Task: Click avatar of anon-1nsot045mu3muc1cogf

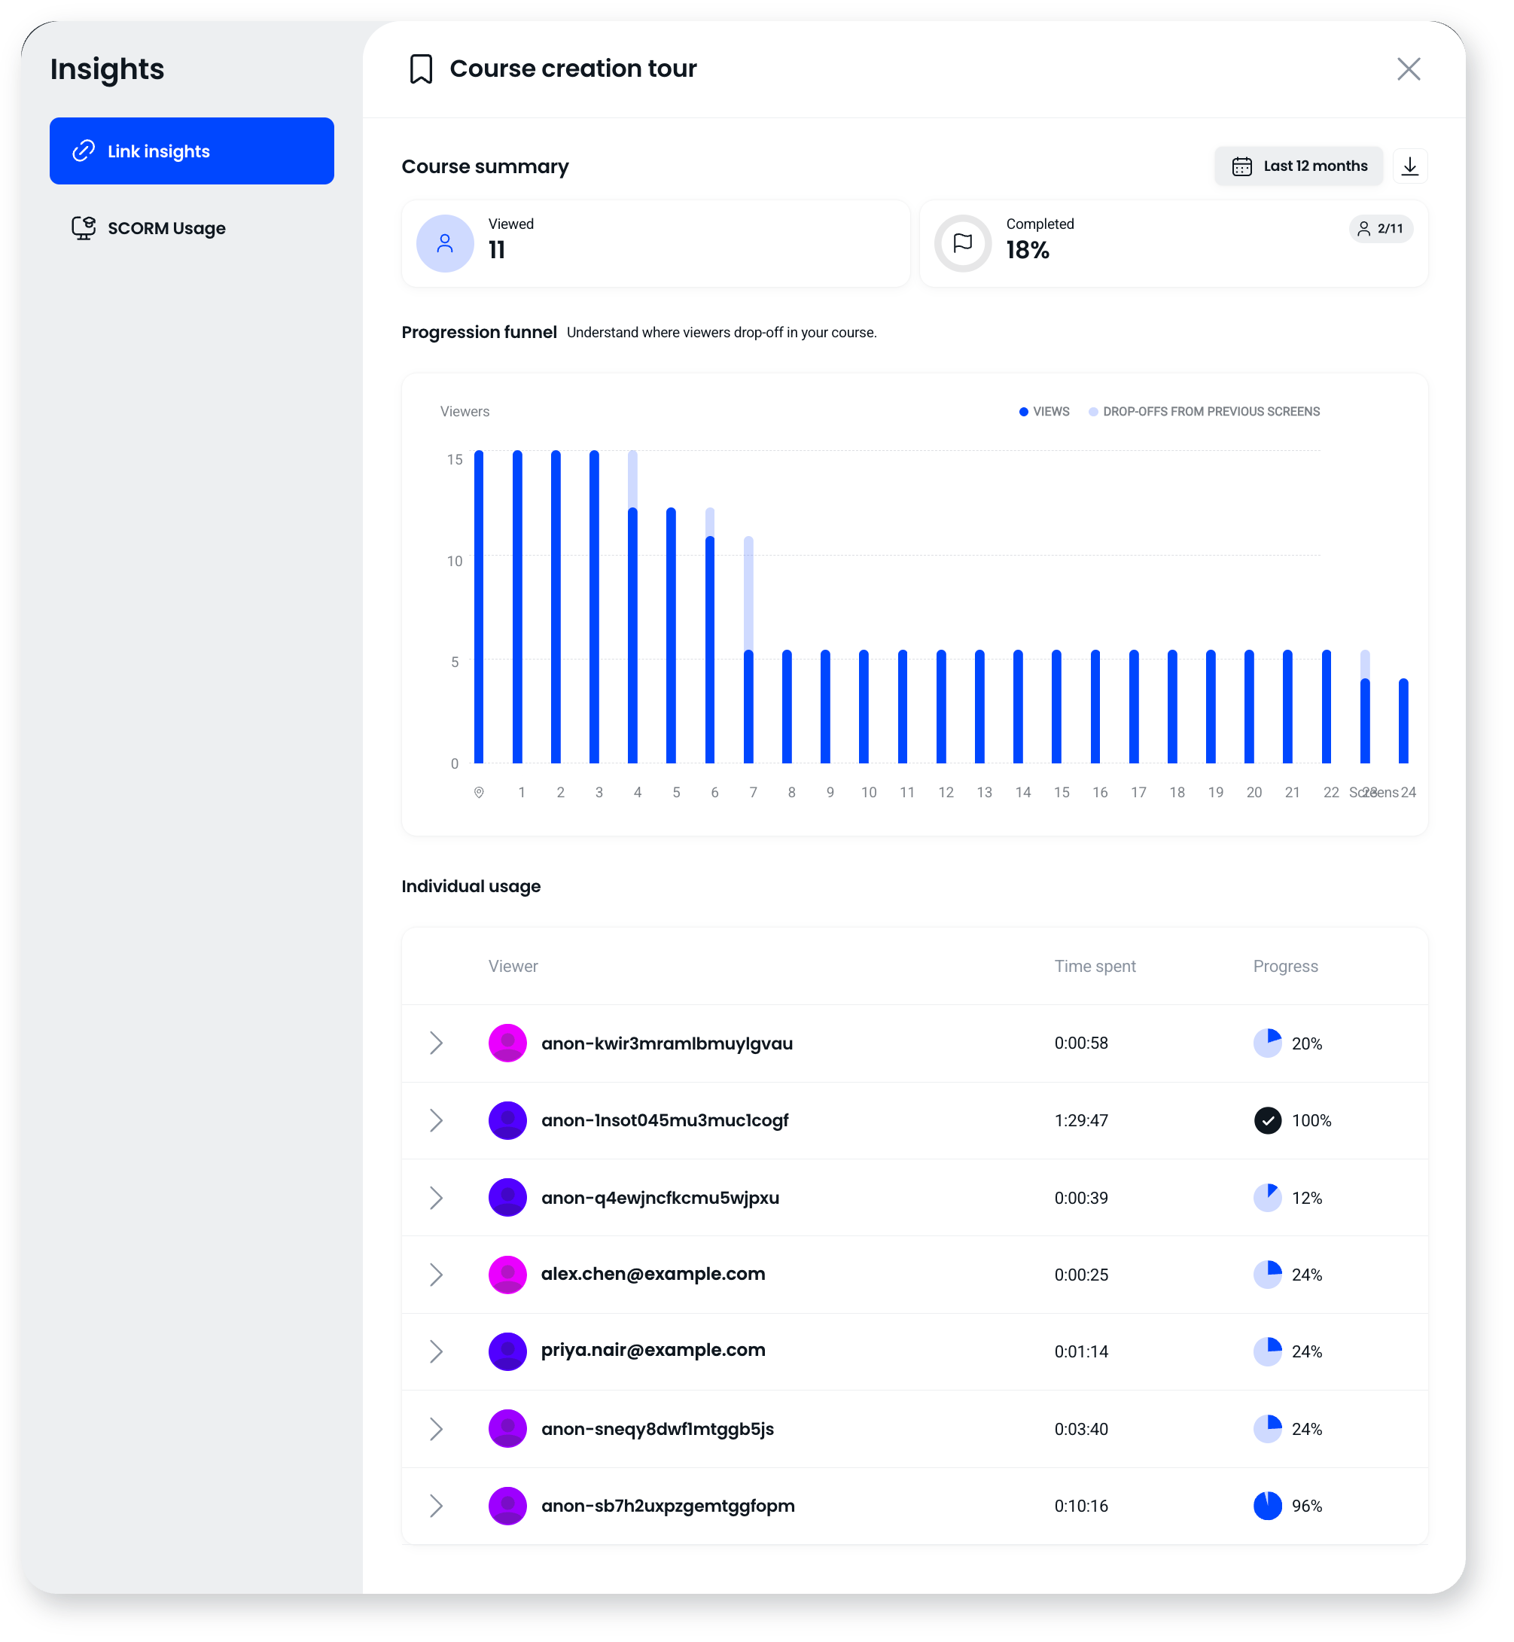Action: (x=508, y=1120)
